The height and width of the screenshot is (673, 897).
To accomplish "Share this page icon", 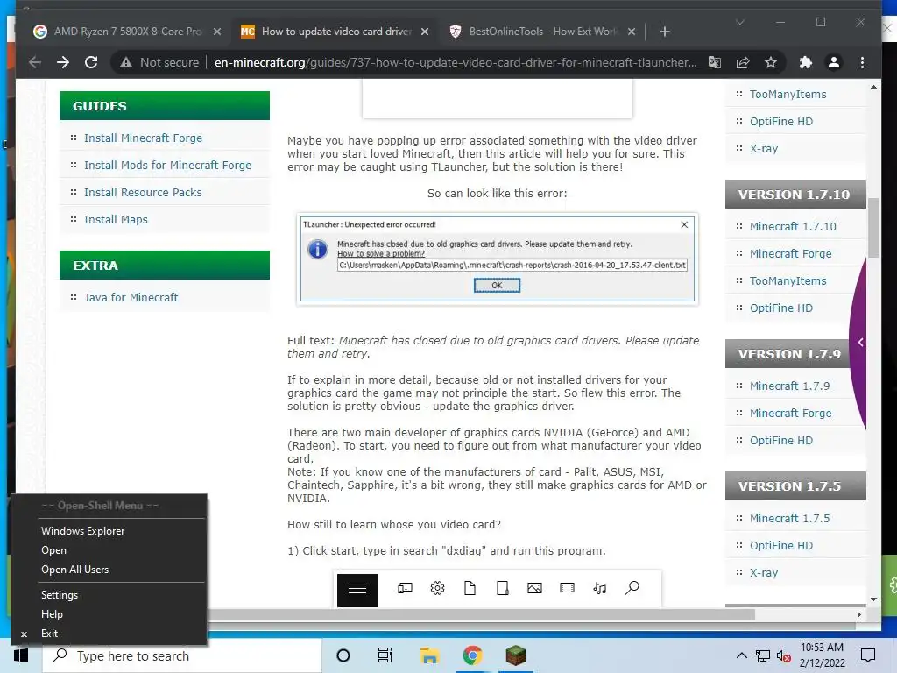I will coord(743,62).
